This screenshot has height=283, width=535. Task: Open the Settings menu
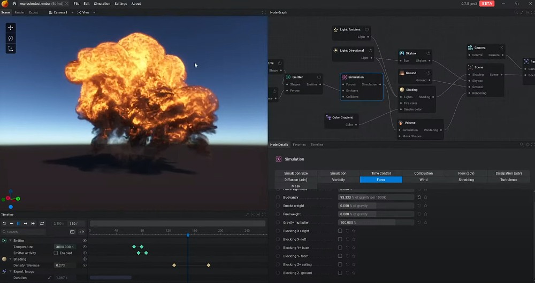121,3
